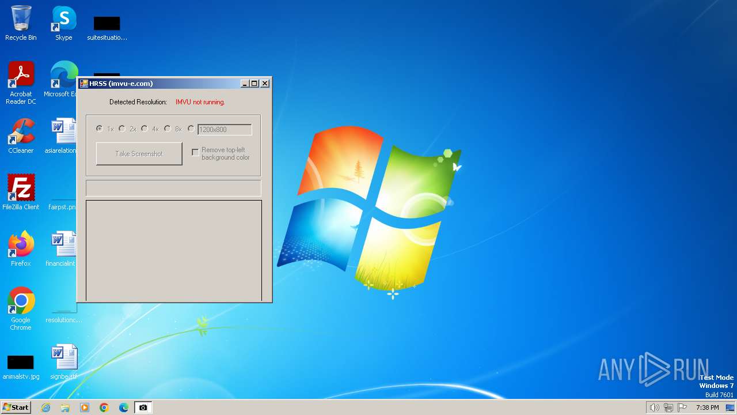Image resolution: width=737 pixels, height=415 pixels.
Task: Launch the Skype desktop shortcut
Action: click(64, 23)
